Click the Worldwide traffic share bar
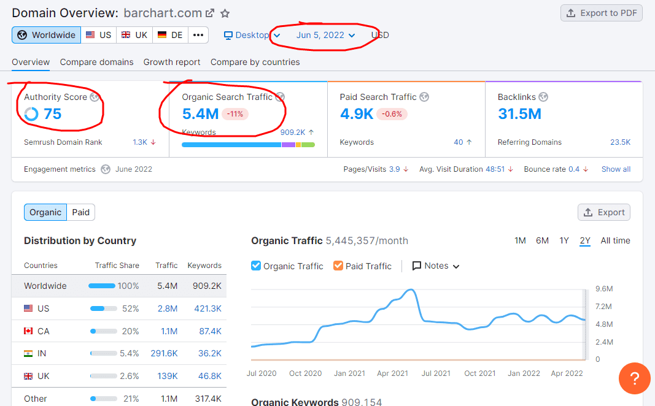 click(102, 286)
